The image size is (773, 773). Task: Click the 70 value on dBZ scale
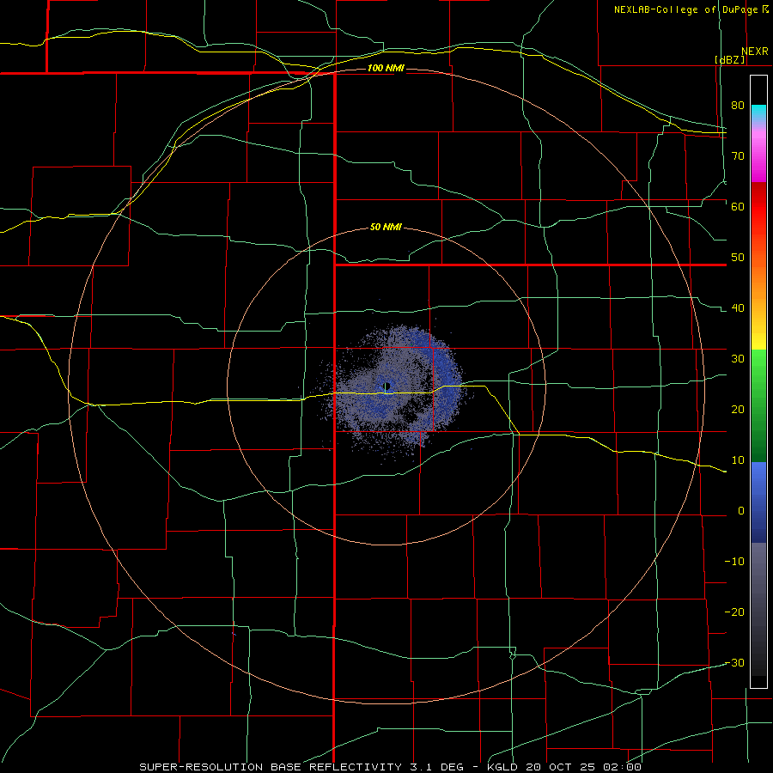tap(738, 155)
